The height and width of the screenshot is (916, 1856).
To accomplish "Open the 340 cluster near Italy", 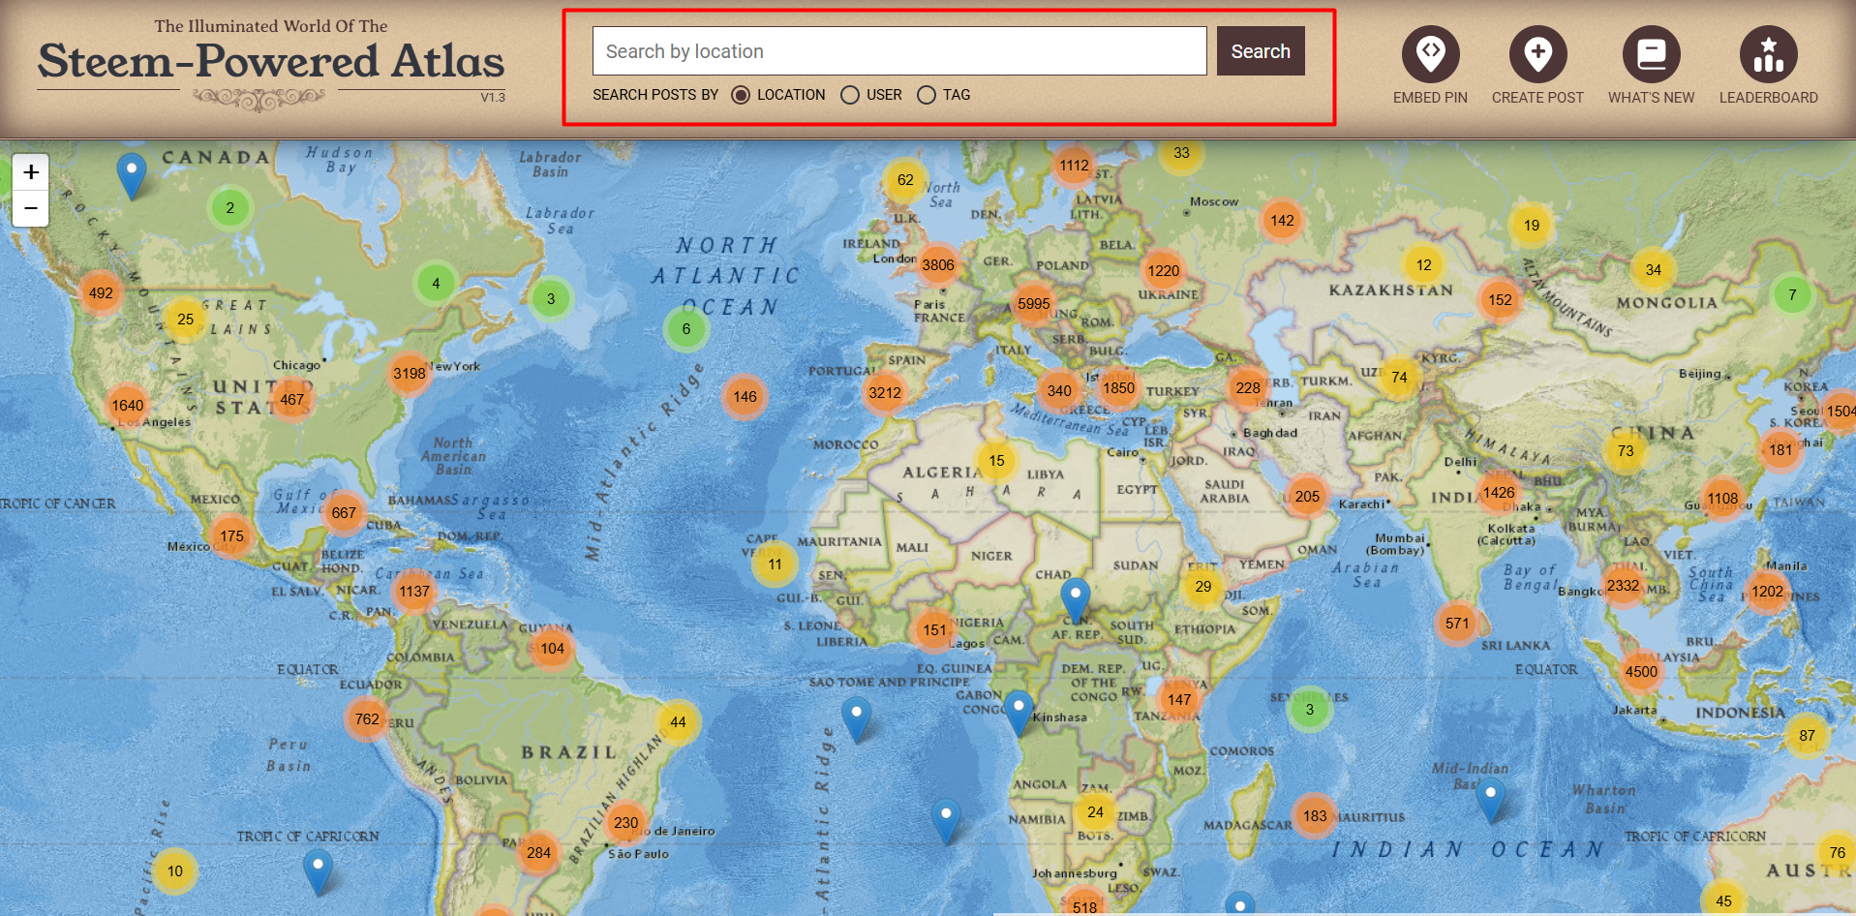I will 1060,391.
